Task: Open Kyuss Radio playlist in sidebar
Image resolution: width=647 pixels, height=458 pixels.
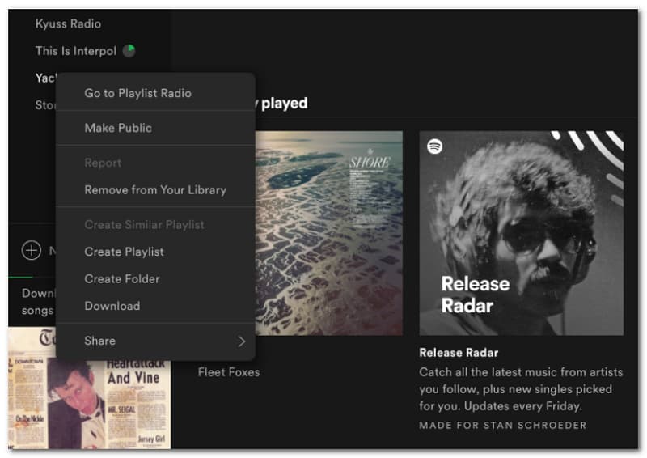Action: click(x=68, y=24)
